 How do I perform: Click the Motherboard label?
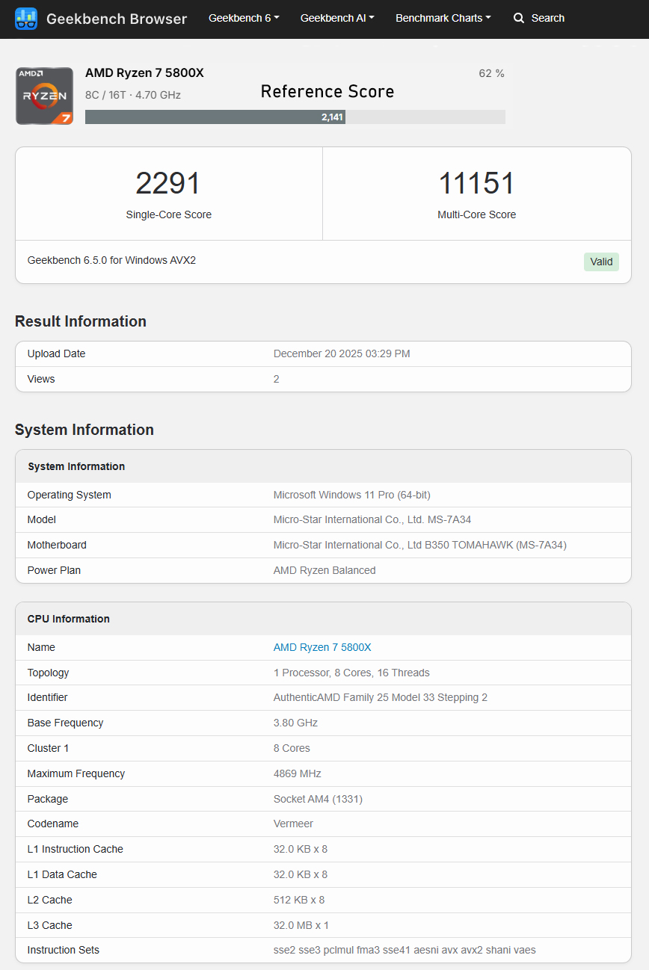[57, 545]
